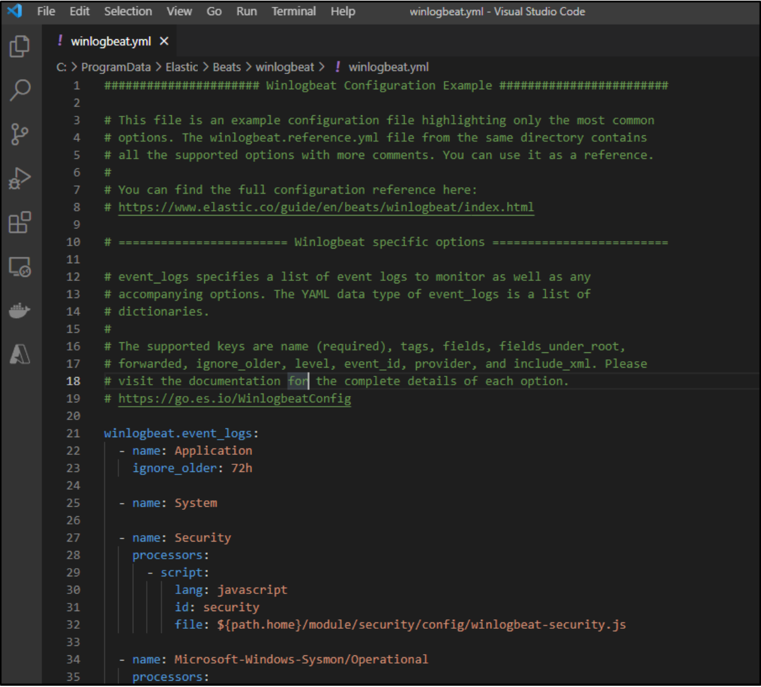
Task: Click the winlogbeat-security.js file path value
Action: coord(422,624)
